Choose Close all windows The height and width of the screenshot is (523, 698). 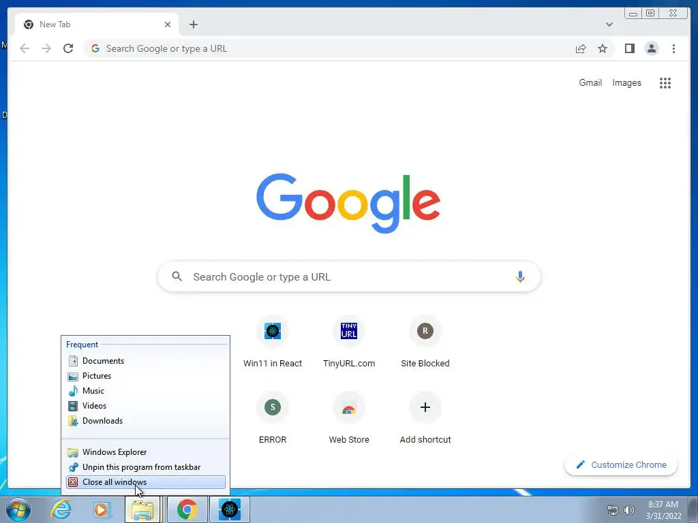146,482
